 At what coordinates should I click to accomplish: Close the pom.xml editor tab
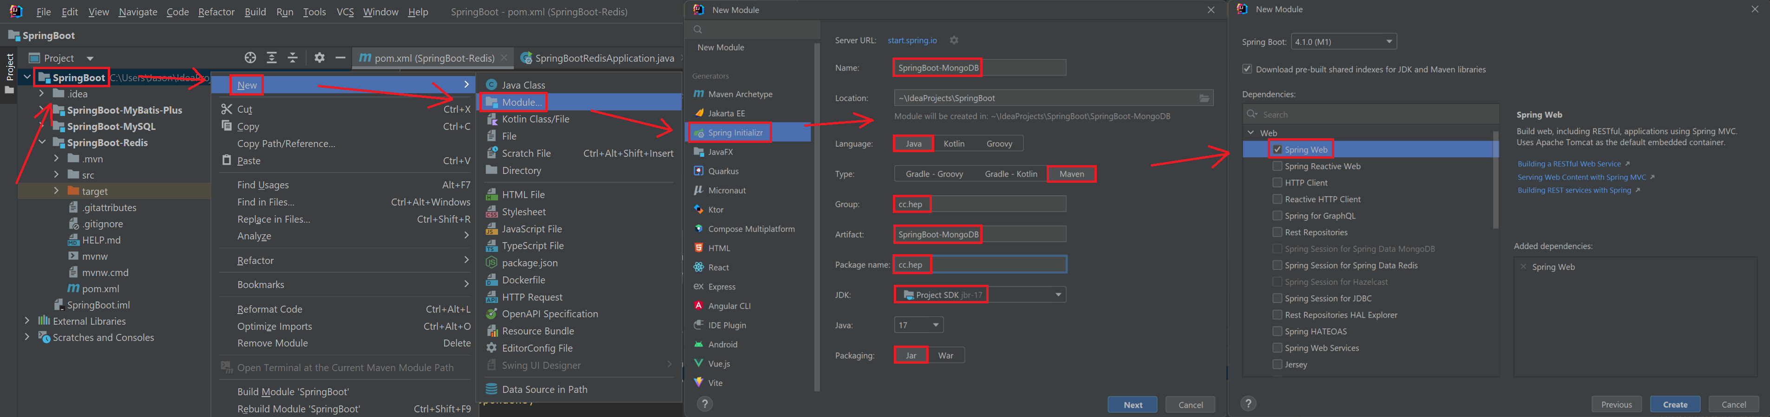(505, 58)
